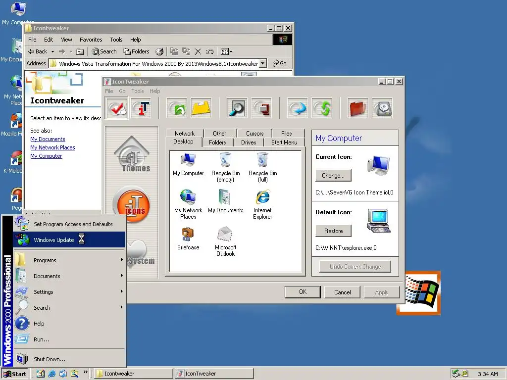
Task: Open the Address bar dropdown in Explorer
Action: click(x=263, y=63)
